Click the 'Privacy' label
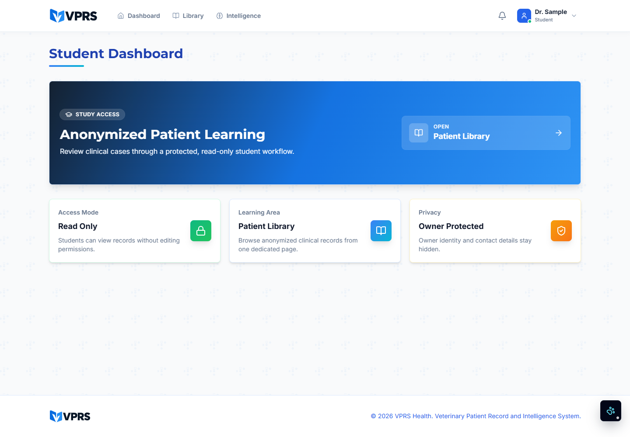 coord(430,212)
